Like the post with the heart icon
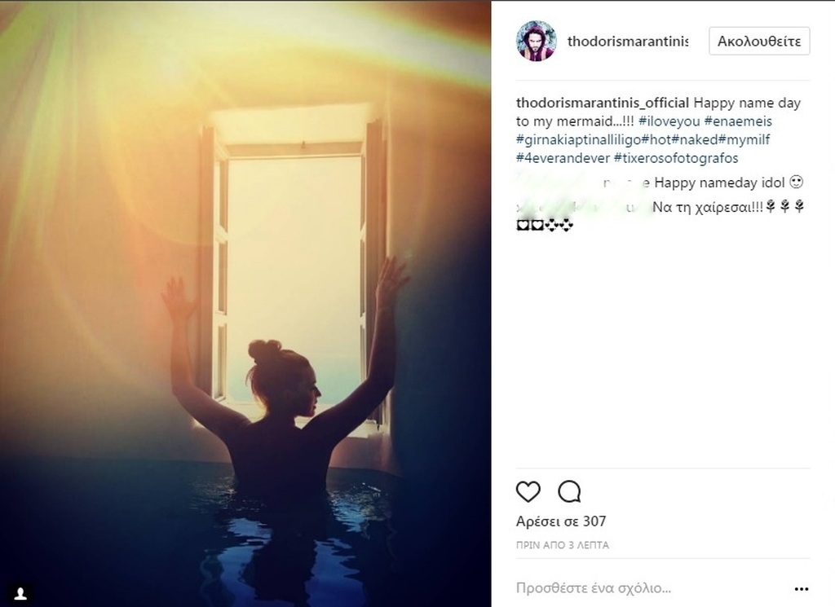Viewport: 835px width, 607px height. tap(528, 491)
